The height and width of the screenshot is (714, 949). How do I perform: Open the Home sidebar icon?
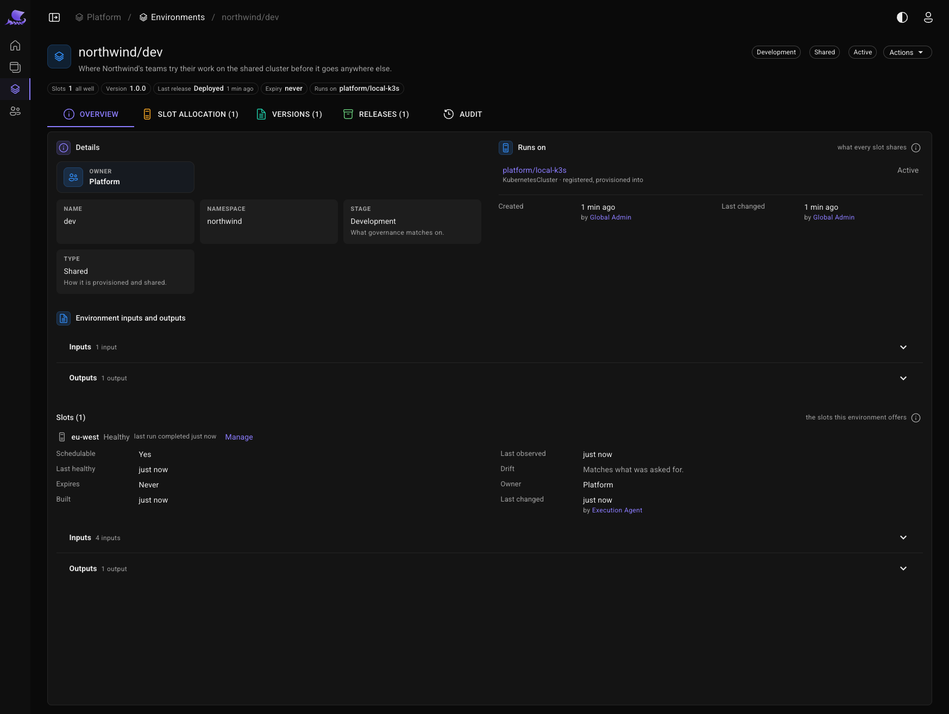(15, 46)
